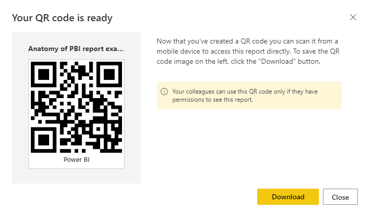This screenshot has height=220, width=368.
Task: Click the info circle icon in yellow banner
Action: [165, 92]
